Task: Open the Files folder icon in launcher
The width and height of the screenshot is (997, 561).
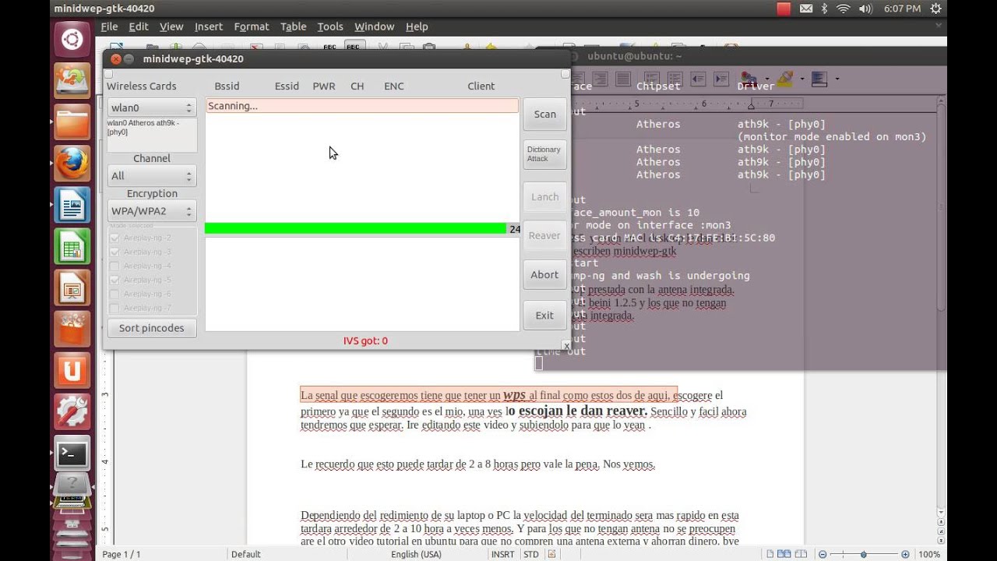Action: (x=72, y=122)
